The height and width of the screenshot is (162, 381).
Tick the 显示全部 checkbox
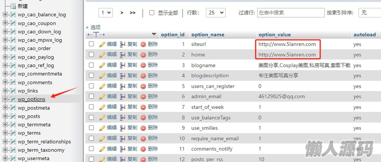pos(152,13)
